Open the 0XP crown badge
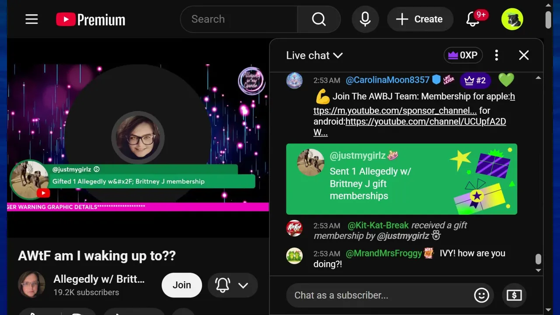The height and width of the screenshot is (315, 560). [463, 55]
